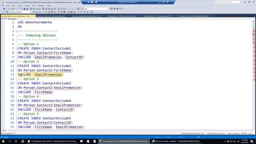Click the highlighted INCLUDE (EmailPromotion) line 13
The height and width of the screenshot is (144, 256).
tap(40, 75)
